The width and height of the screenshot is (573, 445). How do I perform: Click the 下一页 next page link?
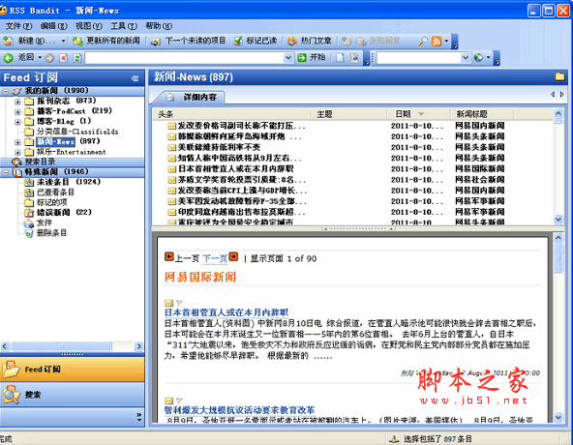[215, 258]
